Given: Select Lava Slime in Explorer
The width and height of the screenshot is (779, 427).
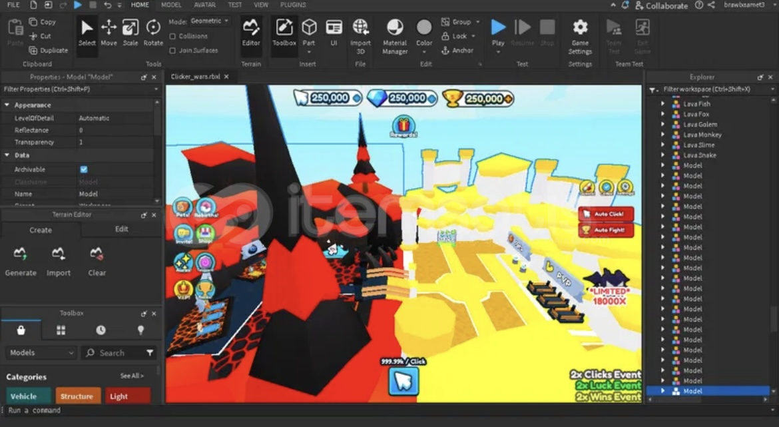Looking at the screenshot, I should pos(698,145).
